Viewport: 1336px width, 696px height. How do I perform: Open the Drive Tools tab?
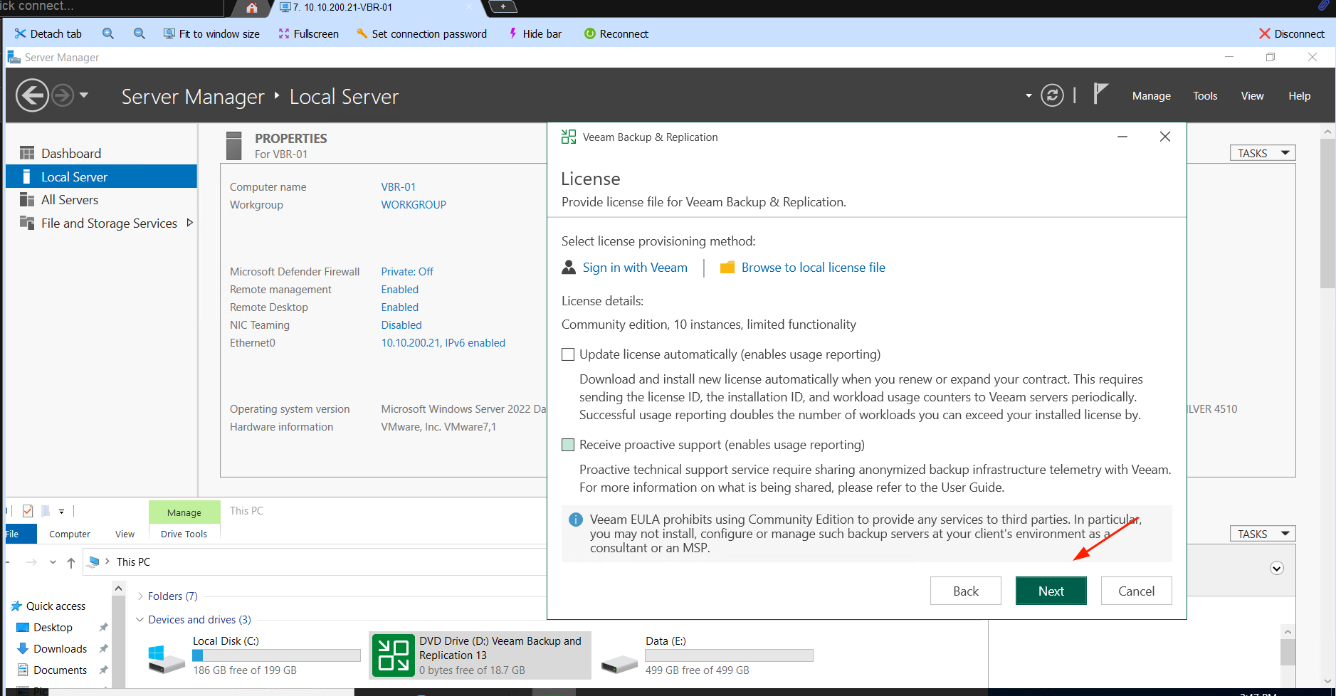[184, 534]
